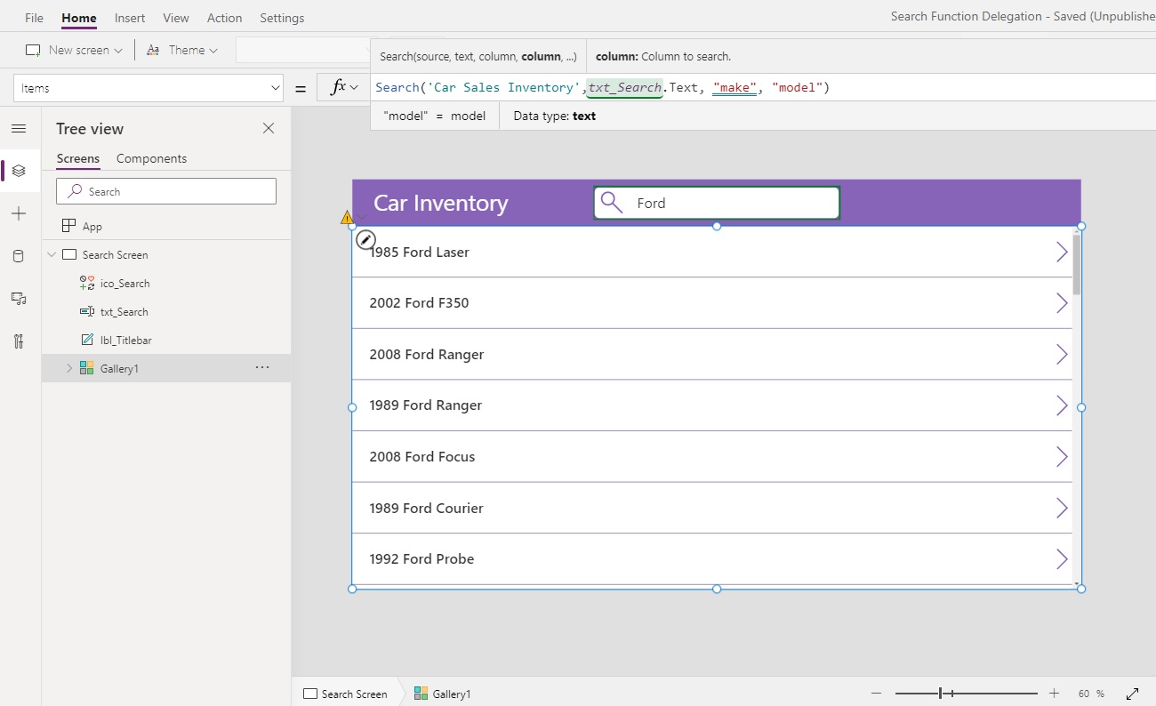Open the Data sources panel
Image resolution: width=1156 pixels, height=706 pixels.
coord(19,256)
